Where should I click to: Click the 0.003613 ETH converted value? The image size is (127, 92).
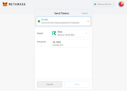click(x=58, y=45)
